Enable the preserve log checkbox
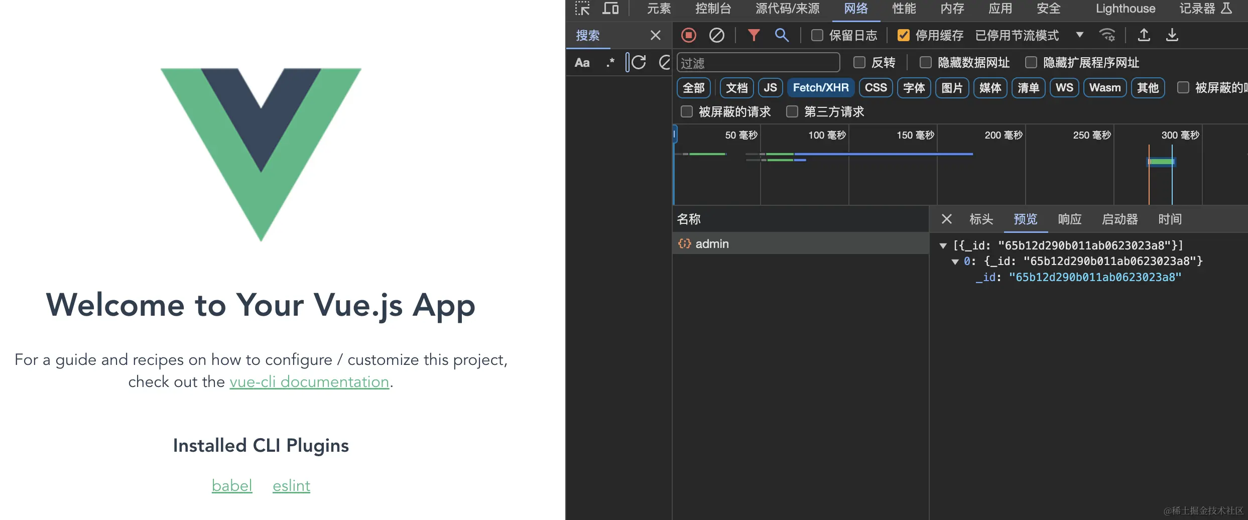1248x520 pixels. tap(817, 35)
